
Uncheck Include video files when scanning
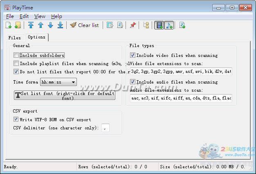[x=132, y=55]
